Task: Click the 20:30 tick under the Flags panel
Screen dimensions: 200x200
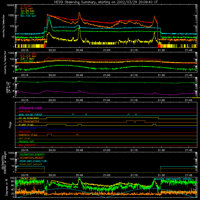Action: 52,150
